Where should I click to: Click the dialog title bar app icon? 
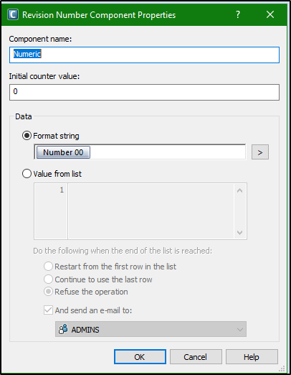pos(13,14)
